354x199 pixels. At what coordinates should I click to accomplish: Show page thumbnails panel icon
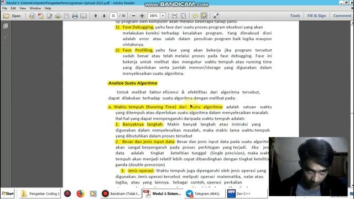[6, 26]
